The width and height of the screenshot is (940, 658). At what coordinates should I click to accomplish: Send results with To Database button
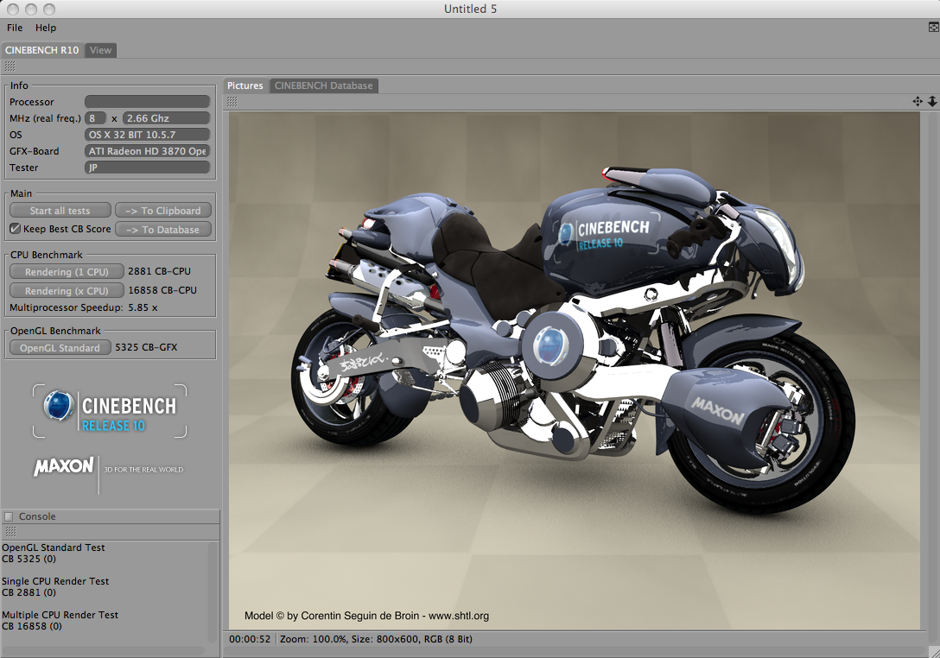[x=163, y=230]
